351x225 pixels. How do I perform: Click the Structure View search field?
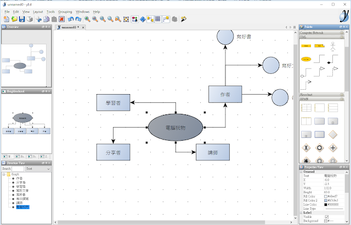point(18,169)
